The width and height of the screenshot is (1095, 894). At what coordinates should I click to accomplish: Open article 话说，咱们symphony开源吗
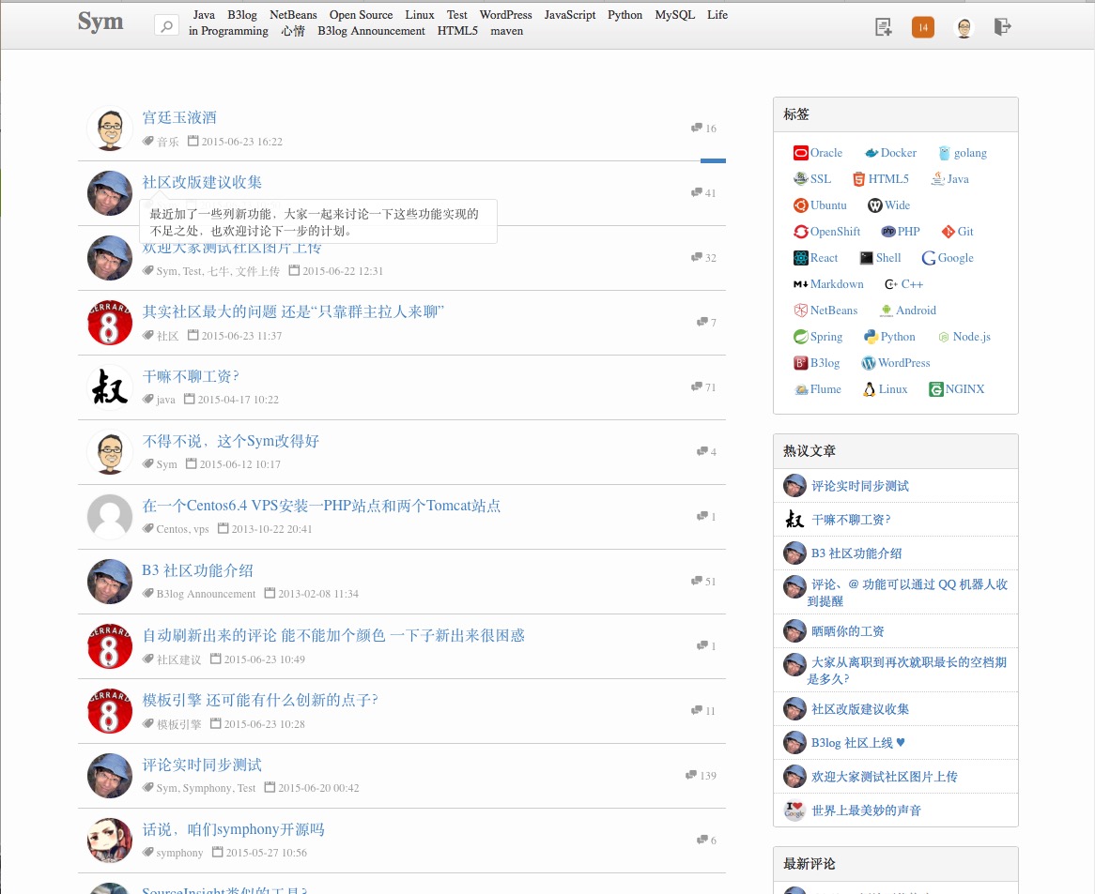click(233, 829)
